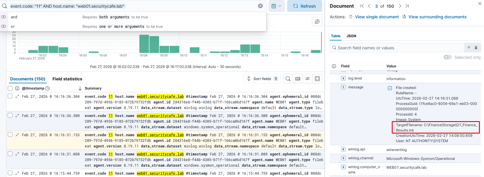Select the 'or' operator suggestion
Screen dimensions: 484x177
point(133,26)
